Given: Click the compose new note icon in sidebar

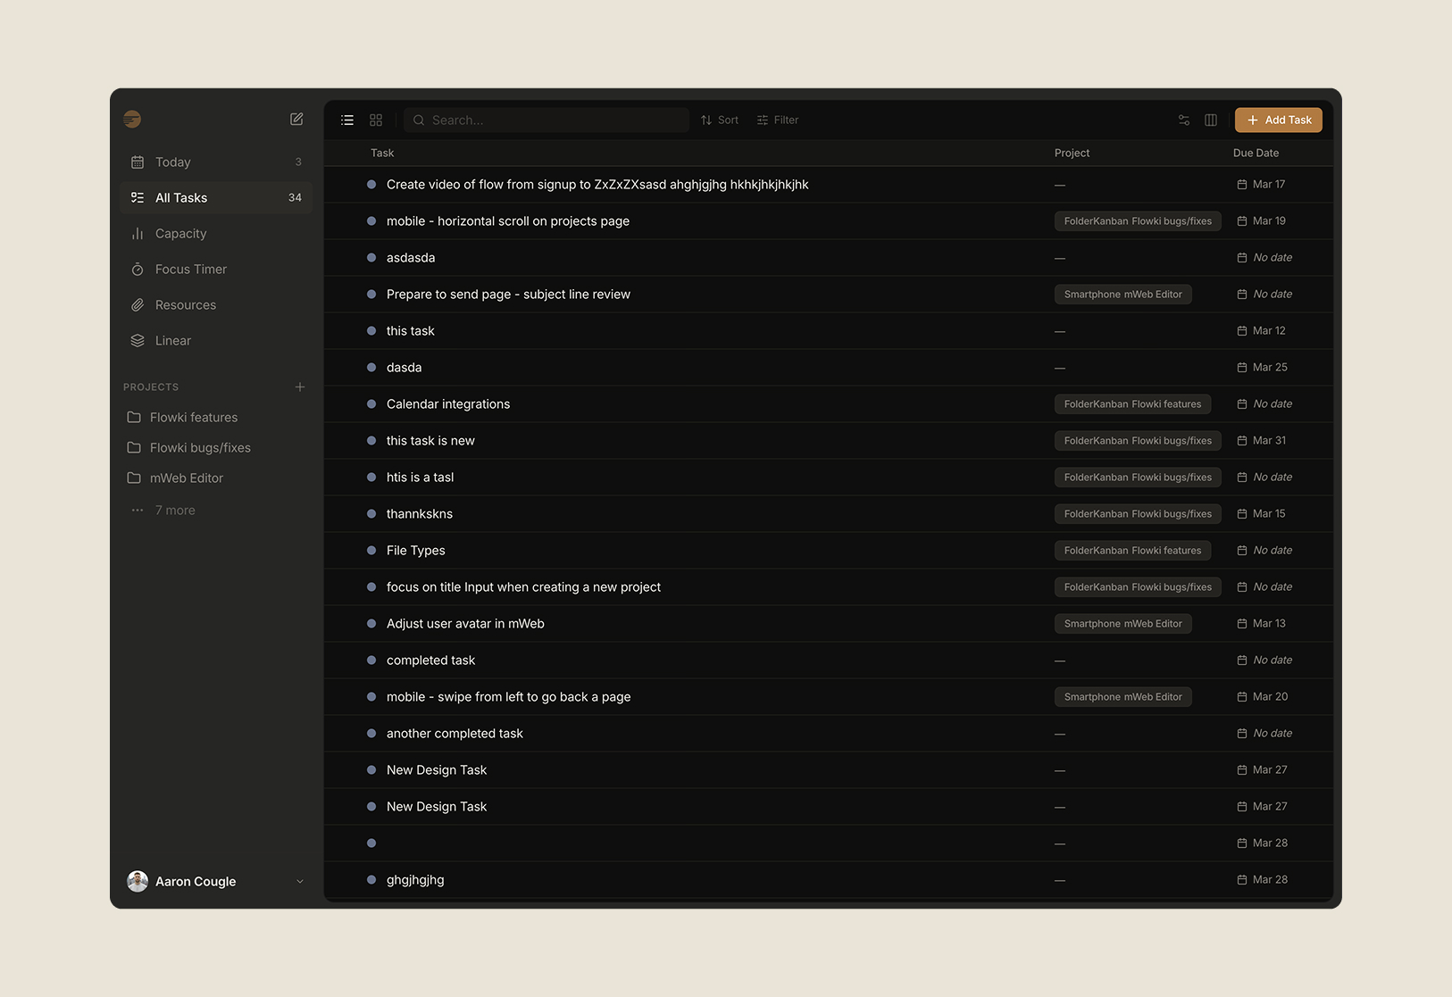Looking at the screenshot, I should click(x=296, y=120).
